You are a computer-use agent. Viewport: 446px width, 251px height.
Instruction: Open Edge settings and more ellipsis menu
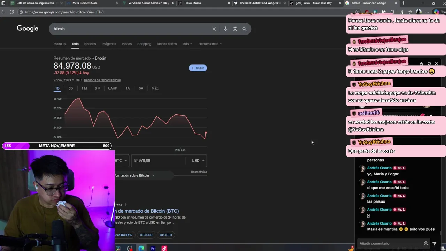tap(428, 12)
